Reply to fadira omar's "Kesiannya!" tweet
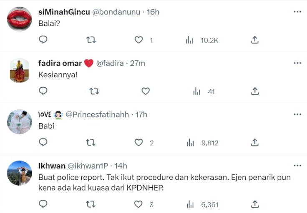 [x=43, y=91]
